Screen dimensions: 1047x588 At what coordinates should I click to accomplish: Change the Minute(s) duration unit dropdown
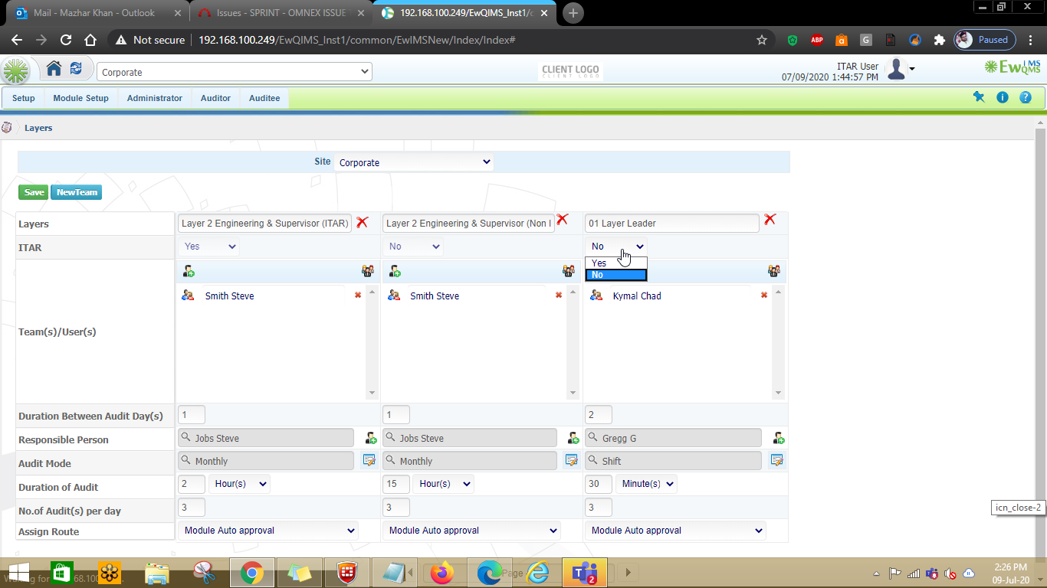646,484
